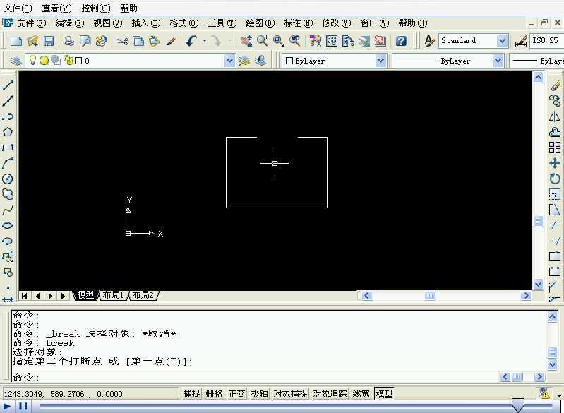Select the Break tool
Screen dimensions: 564x413
coord(555,272)
